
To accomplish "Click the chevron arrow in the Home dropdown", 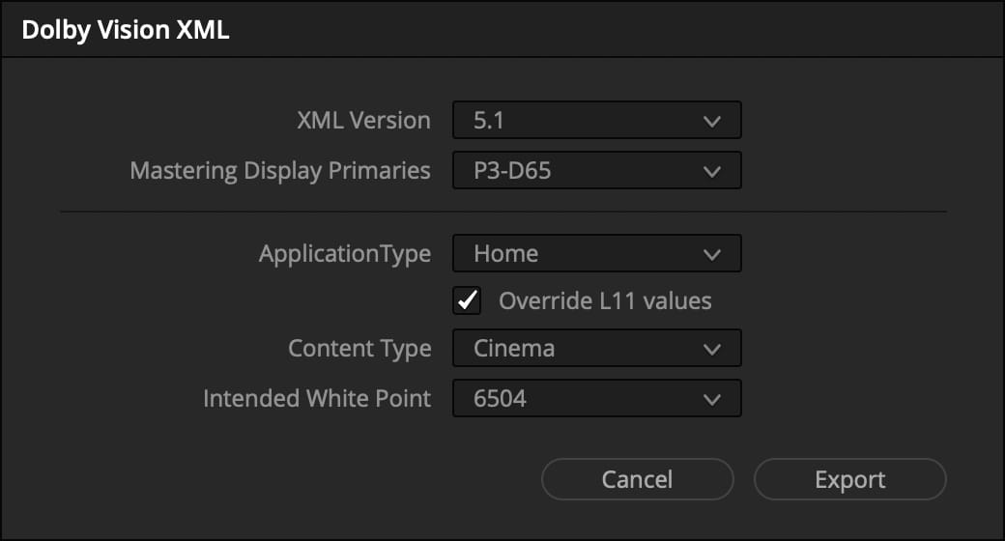I will point(712,255).
